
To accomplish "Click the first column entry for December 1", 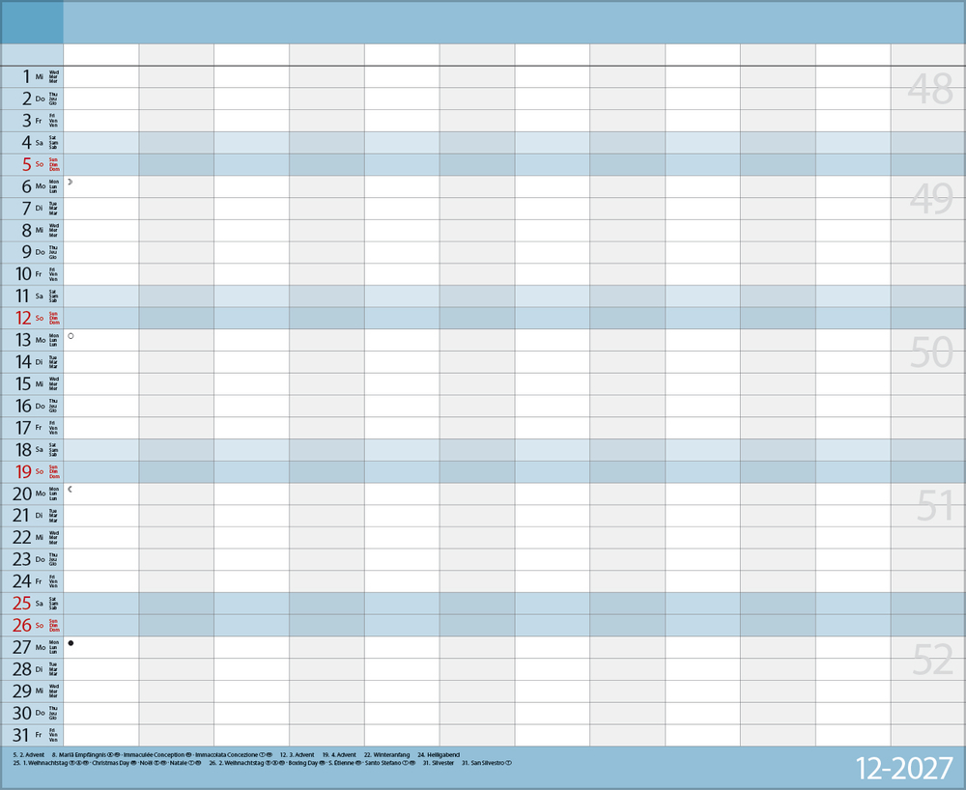I will (x=101, y=76).
